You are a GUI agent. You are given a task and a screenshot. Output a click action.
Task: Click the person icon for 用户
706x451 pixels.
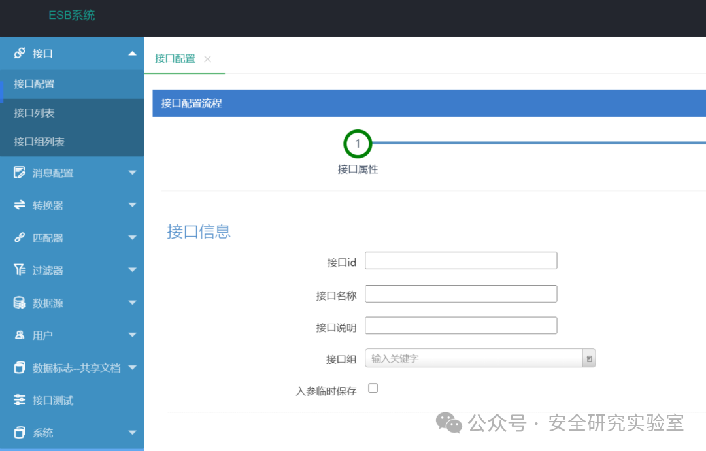(20, 335)
